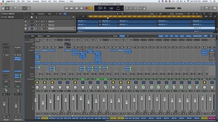Toggle the Output channel filter button

188,36
